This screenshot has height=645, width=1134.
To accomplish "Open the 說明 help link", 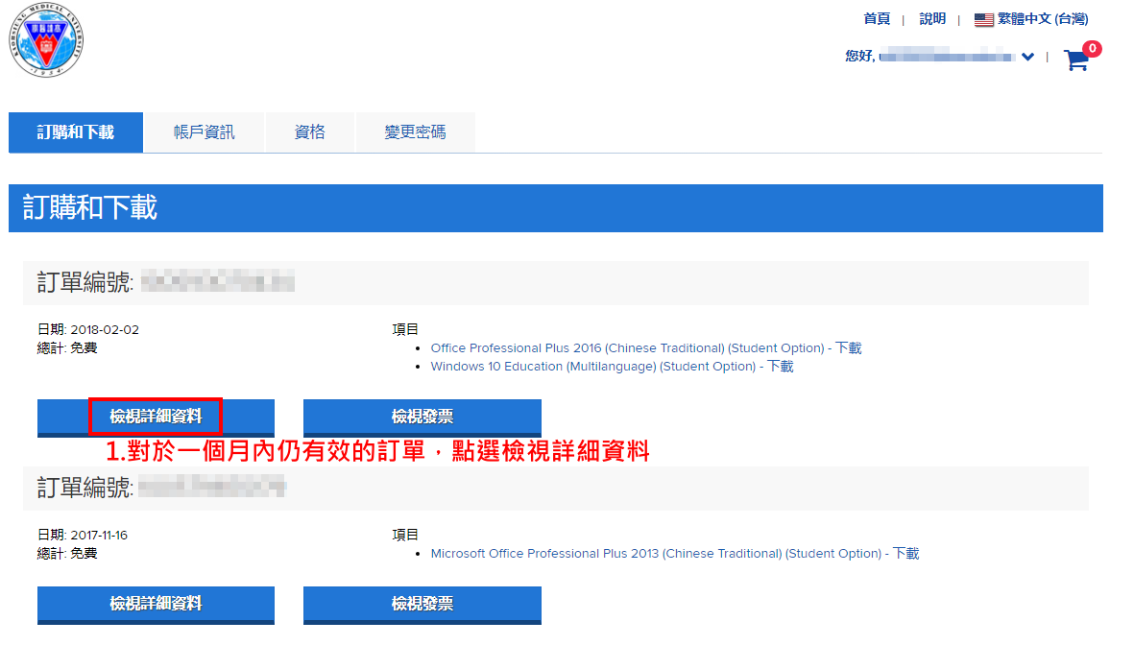I will click(x=932, y=19).
